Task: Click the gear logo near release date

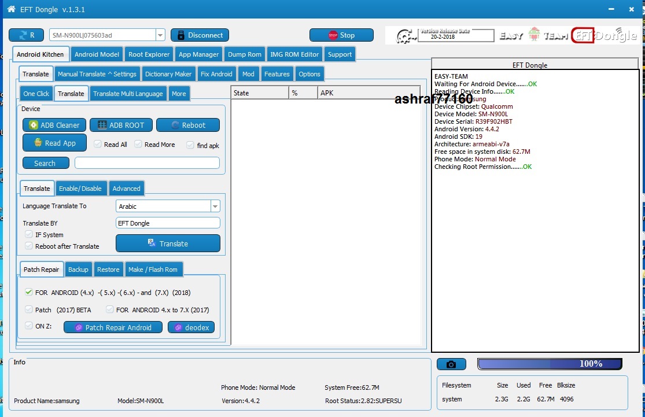Action: coord(404,36)
